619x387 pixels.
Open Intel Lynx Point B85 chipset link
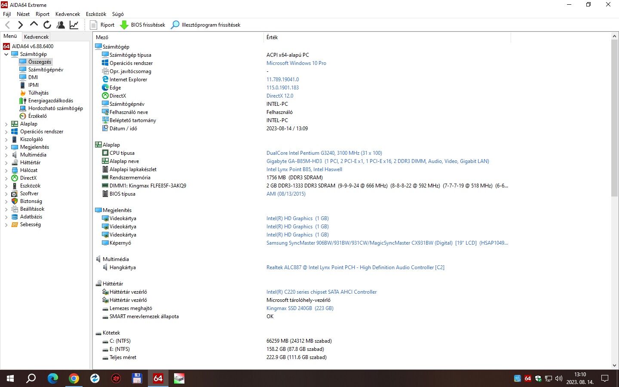pyautogui.click(x=304, y=169)
